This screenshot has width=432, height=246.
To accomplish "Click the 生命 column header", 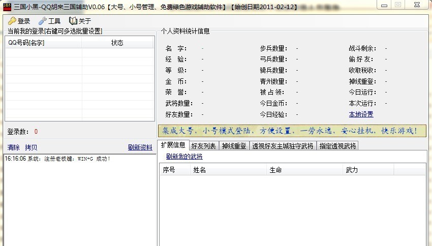I will coord(305,170).
